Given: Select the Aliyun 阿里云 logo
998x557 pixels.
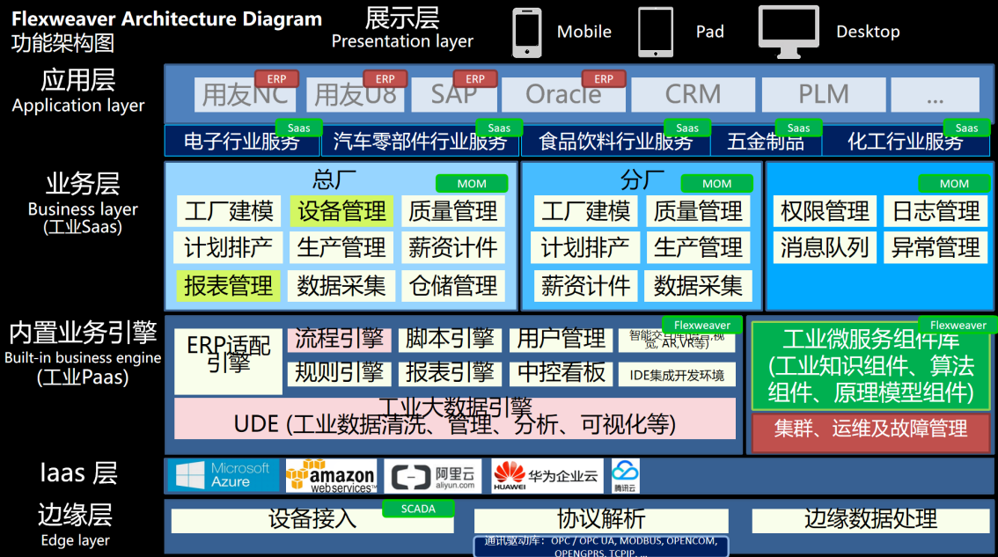Looking at the screenshot, I should click(433, 476).
